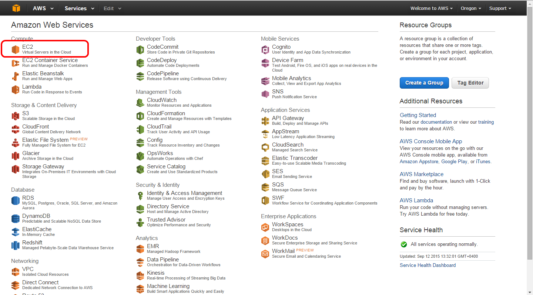This screenshot has height=295, width=533.
Task: Open the CloudTrail service link
Action: (159, 127)
